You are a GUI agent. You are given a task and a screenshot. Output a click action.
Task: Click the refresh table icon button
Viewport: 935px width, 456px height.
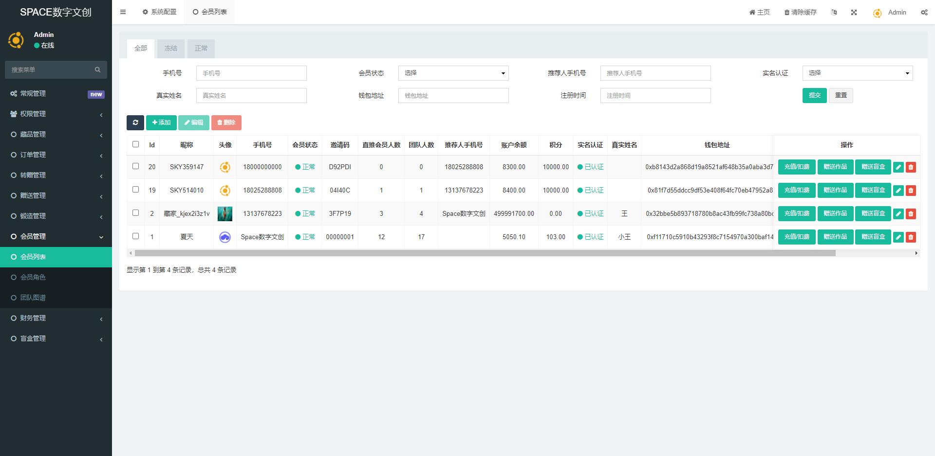tap(135, 123)
